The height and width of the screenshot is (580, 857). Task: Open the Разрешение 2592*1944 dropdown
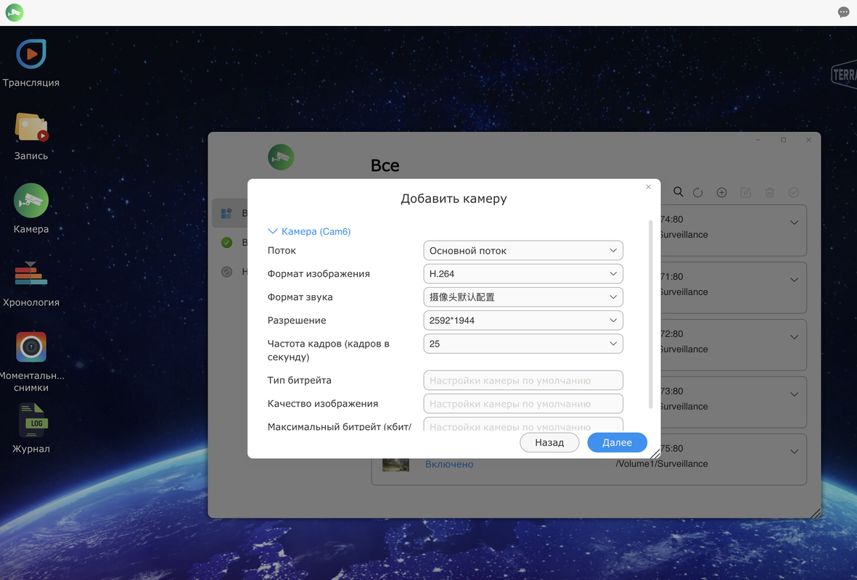523,320
